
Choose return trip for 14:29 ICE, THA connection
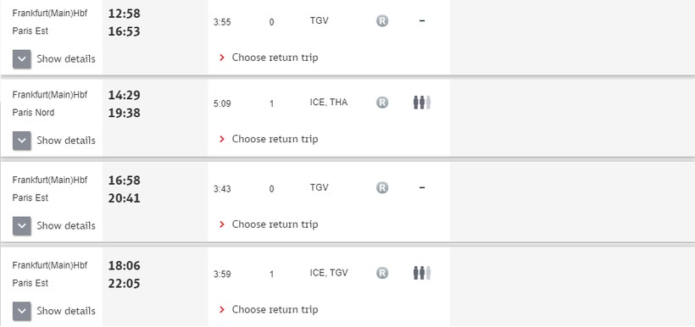275,139
